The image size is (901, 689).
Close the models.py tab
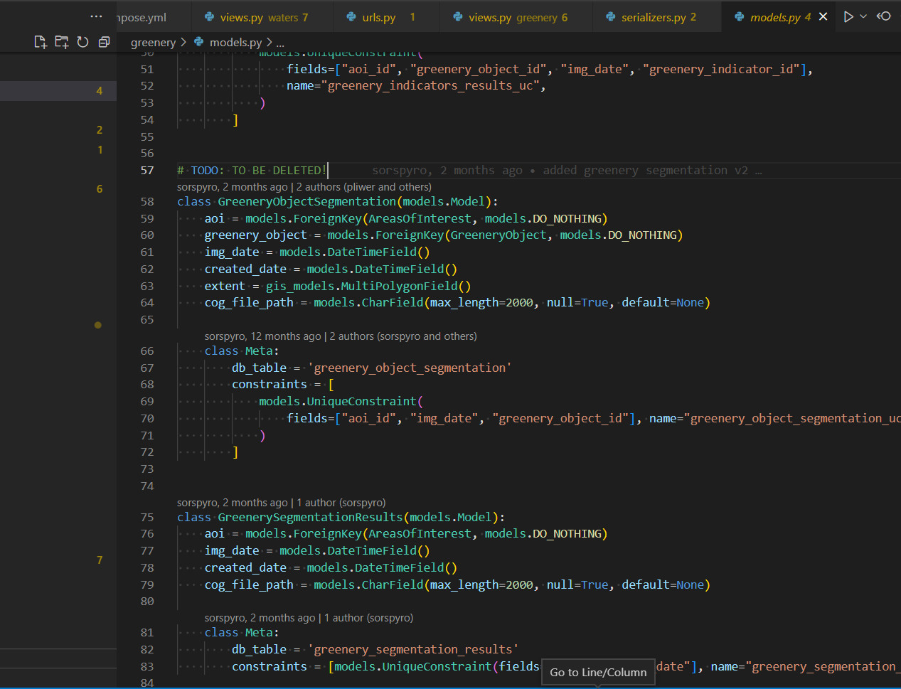823,16
